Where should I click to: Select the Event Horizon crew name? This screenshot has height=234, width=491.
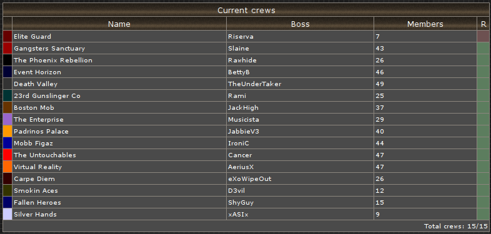tap(37, 72)
